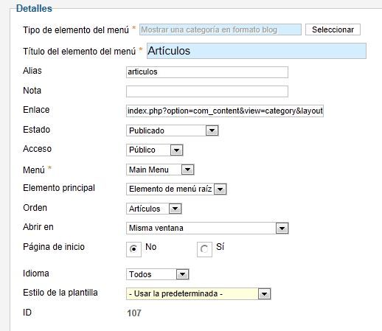Open the Acceso dropdown showing Público

click(x=155, y=150)
